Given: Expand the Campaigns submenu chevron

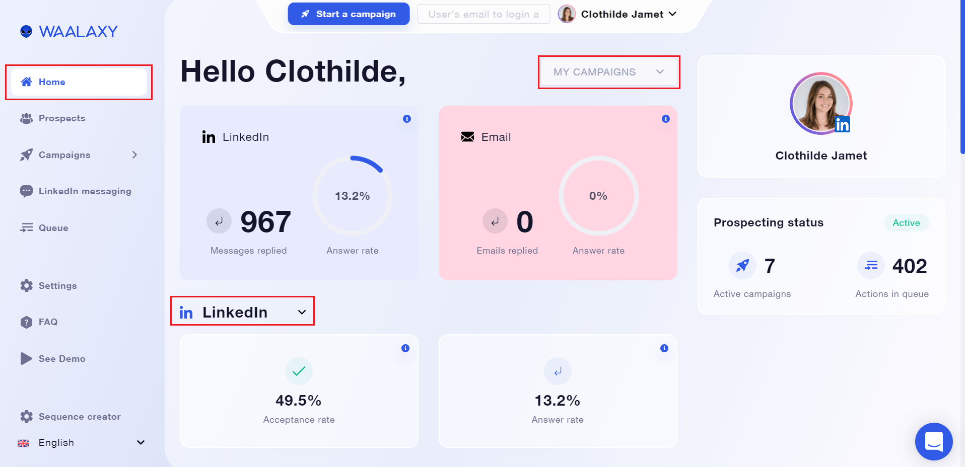Looking at the screenshot, I should [x=134, y=155].
